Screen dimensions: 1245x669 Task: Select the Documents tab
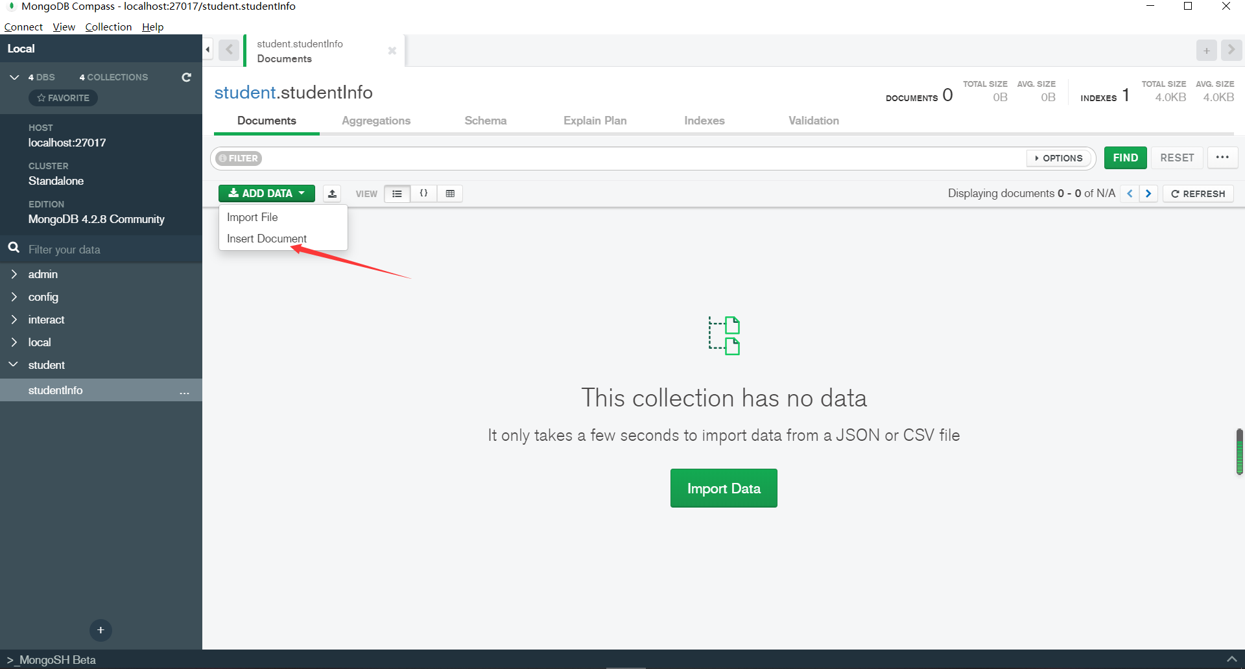click(x=267, y=121)
